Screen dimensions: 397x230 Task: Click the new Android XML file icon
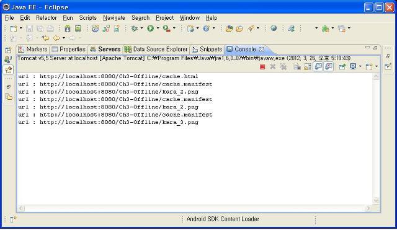117,29
